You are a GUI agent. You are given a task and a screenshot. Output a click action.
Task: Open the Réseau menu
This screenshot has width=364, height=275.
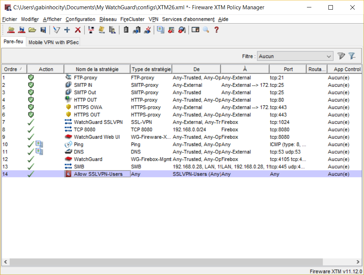[108, 19]
